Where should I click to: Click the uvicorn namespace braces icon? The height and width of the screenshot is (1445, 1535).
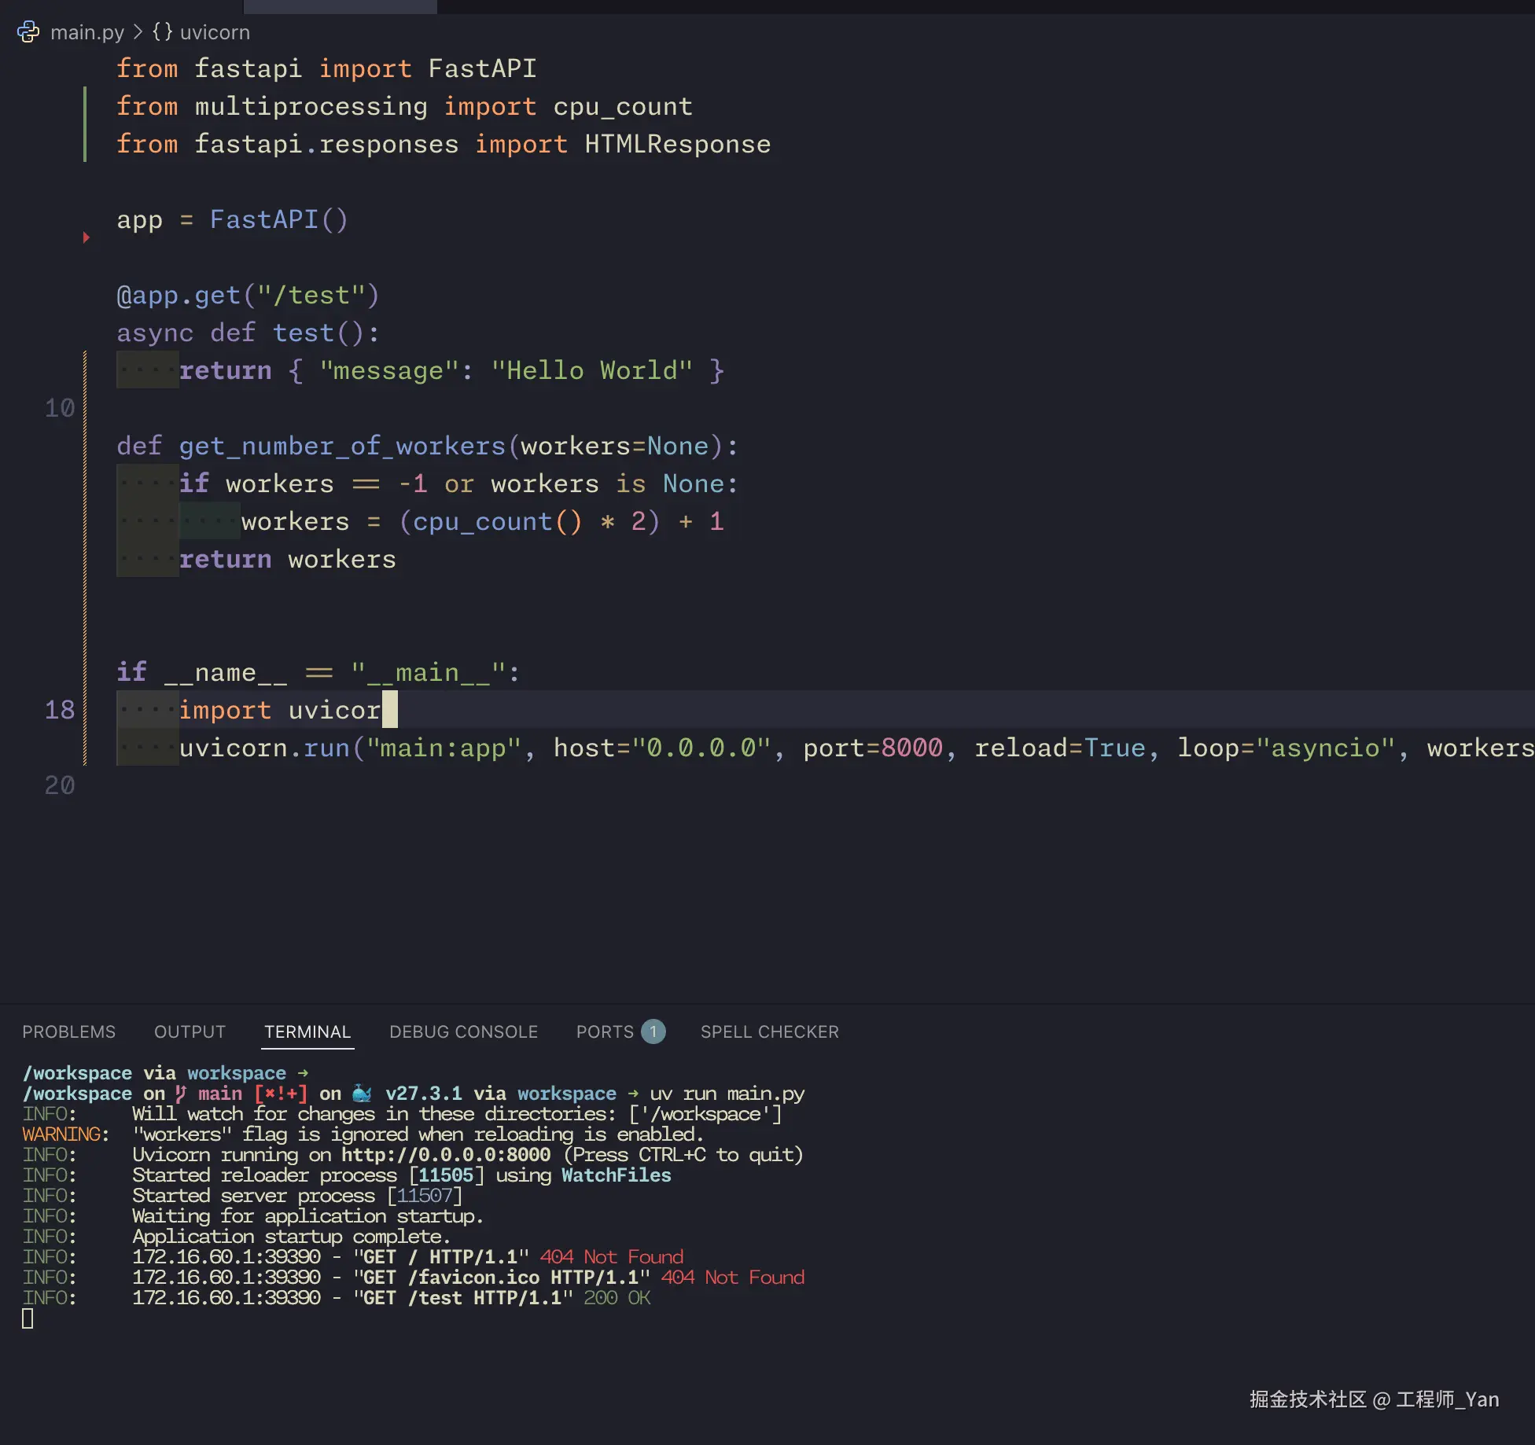[x=162, y=32]
